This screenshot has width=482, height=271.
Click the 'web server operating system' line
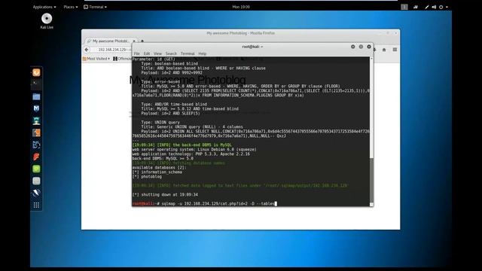pos(194,149)
